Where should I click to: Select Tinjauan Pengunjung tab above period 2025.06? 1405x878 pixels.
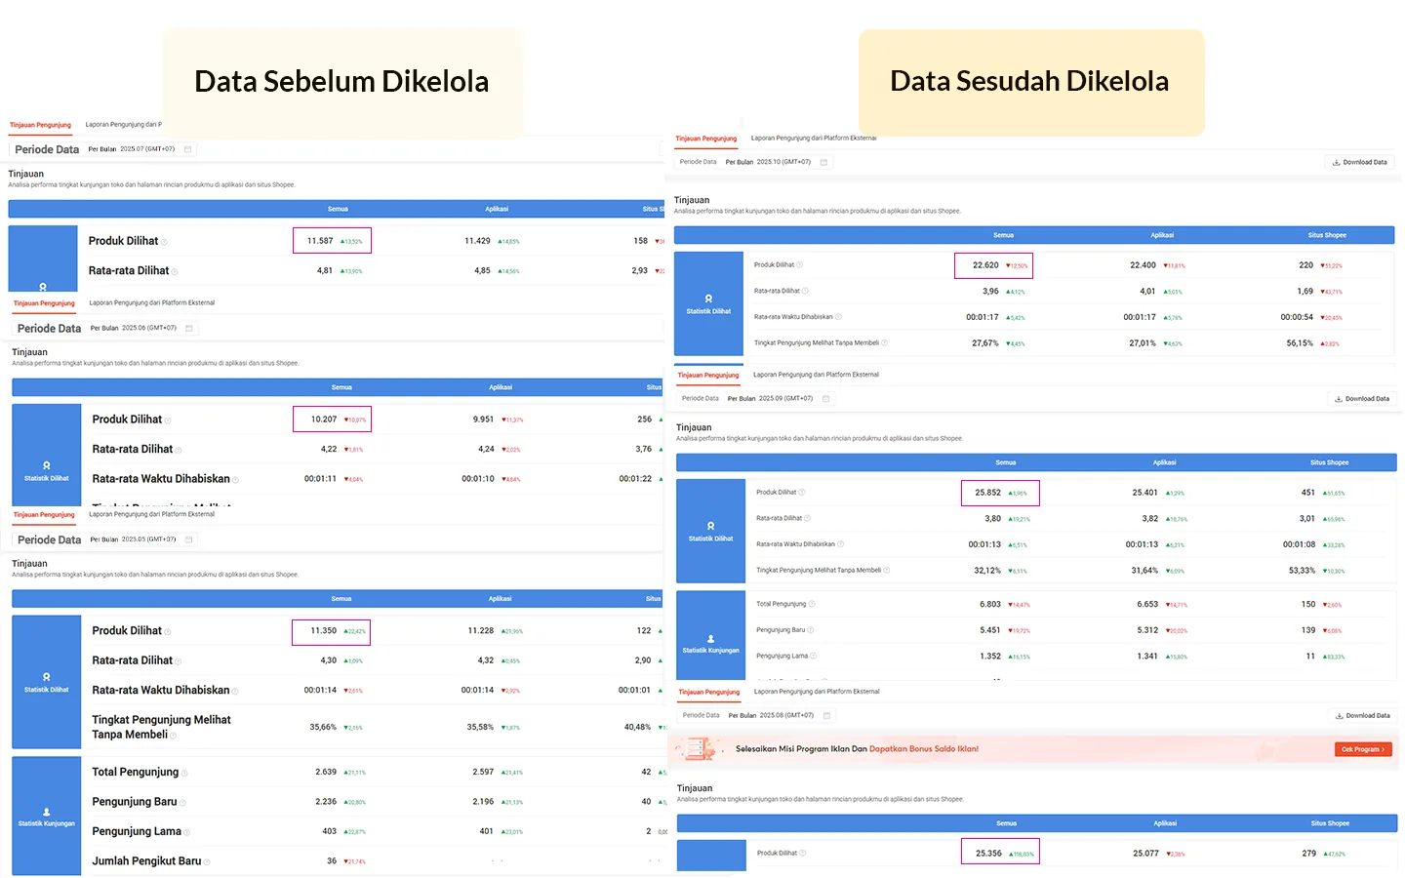click(x=44, y=303)
